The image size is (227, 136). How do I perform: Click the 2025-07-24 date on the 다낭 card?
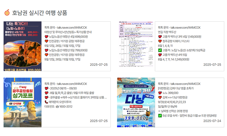(212, 121)
